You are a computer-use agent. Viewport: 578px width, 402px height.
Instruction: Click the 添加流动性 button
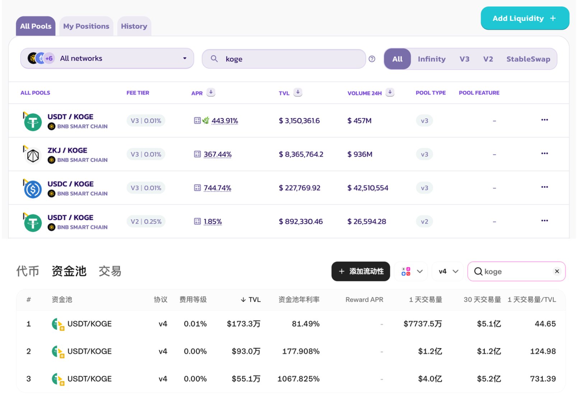coord(360,271)
